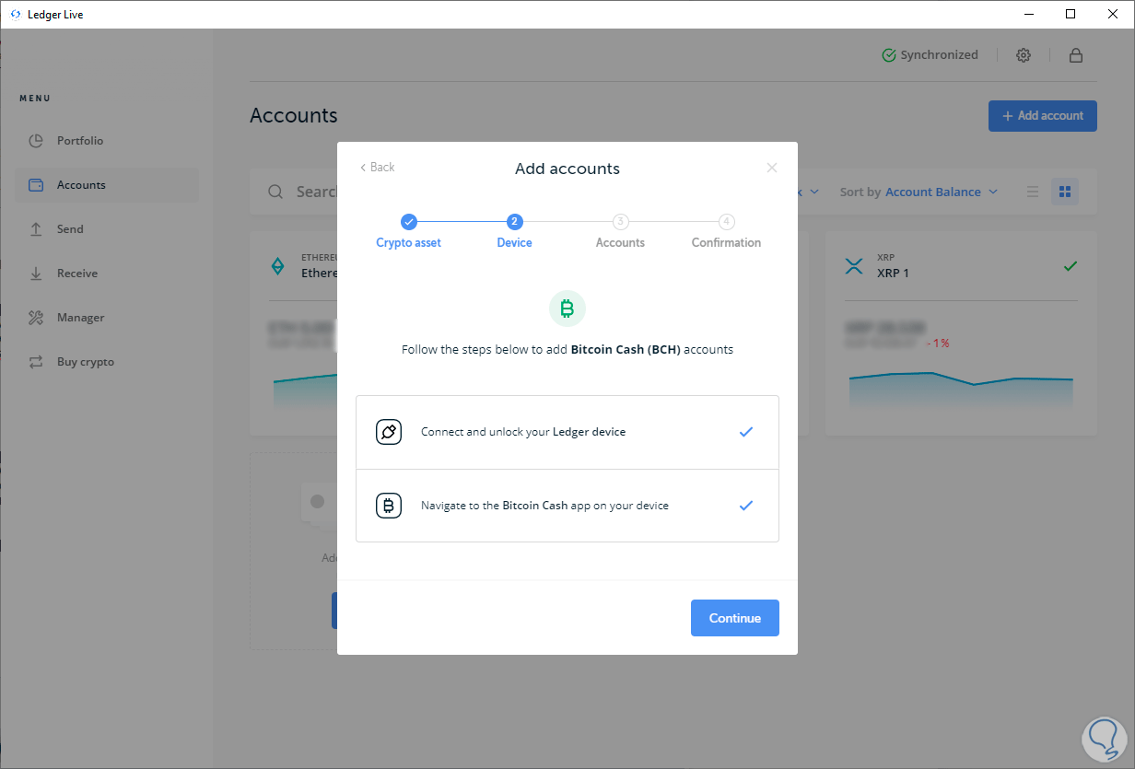Click the Ethereum diamond icon on card

coord(277,266)
